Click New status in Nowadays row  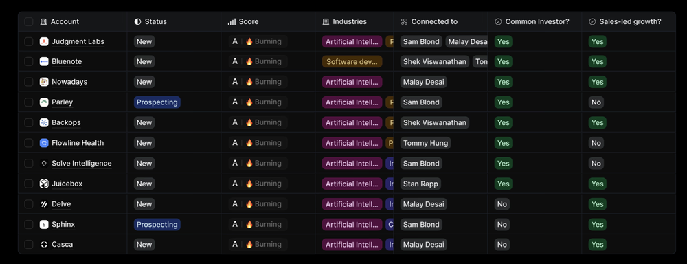coord(144,82)
